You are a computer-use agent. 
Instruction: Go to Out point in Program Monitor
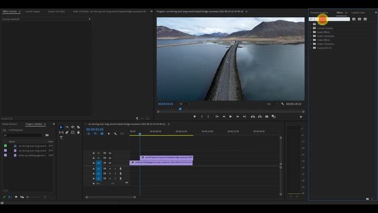click(x=244, y=117)
